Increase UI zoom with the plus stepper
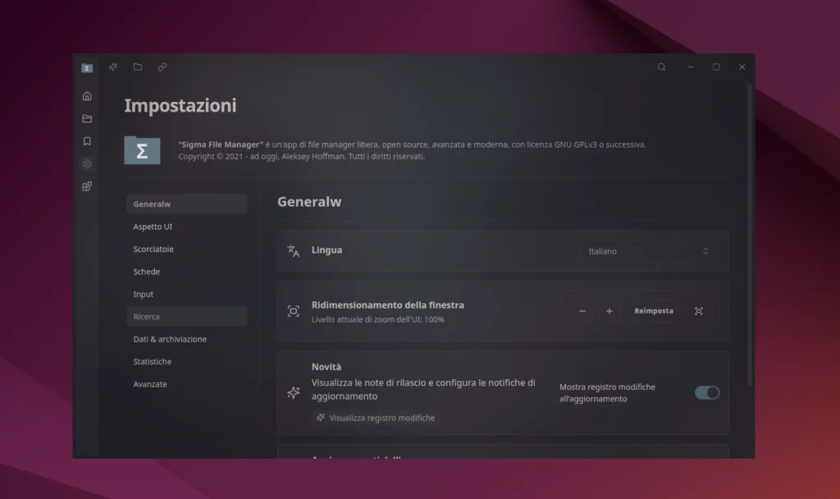840x499 pixels. point(609,311)
